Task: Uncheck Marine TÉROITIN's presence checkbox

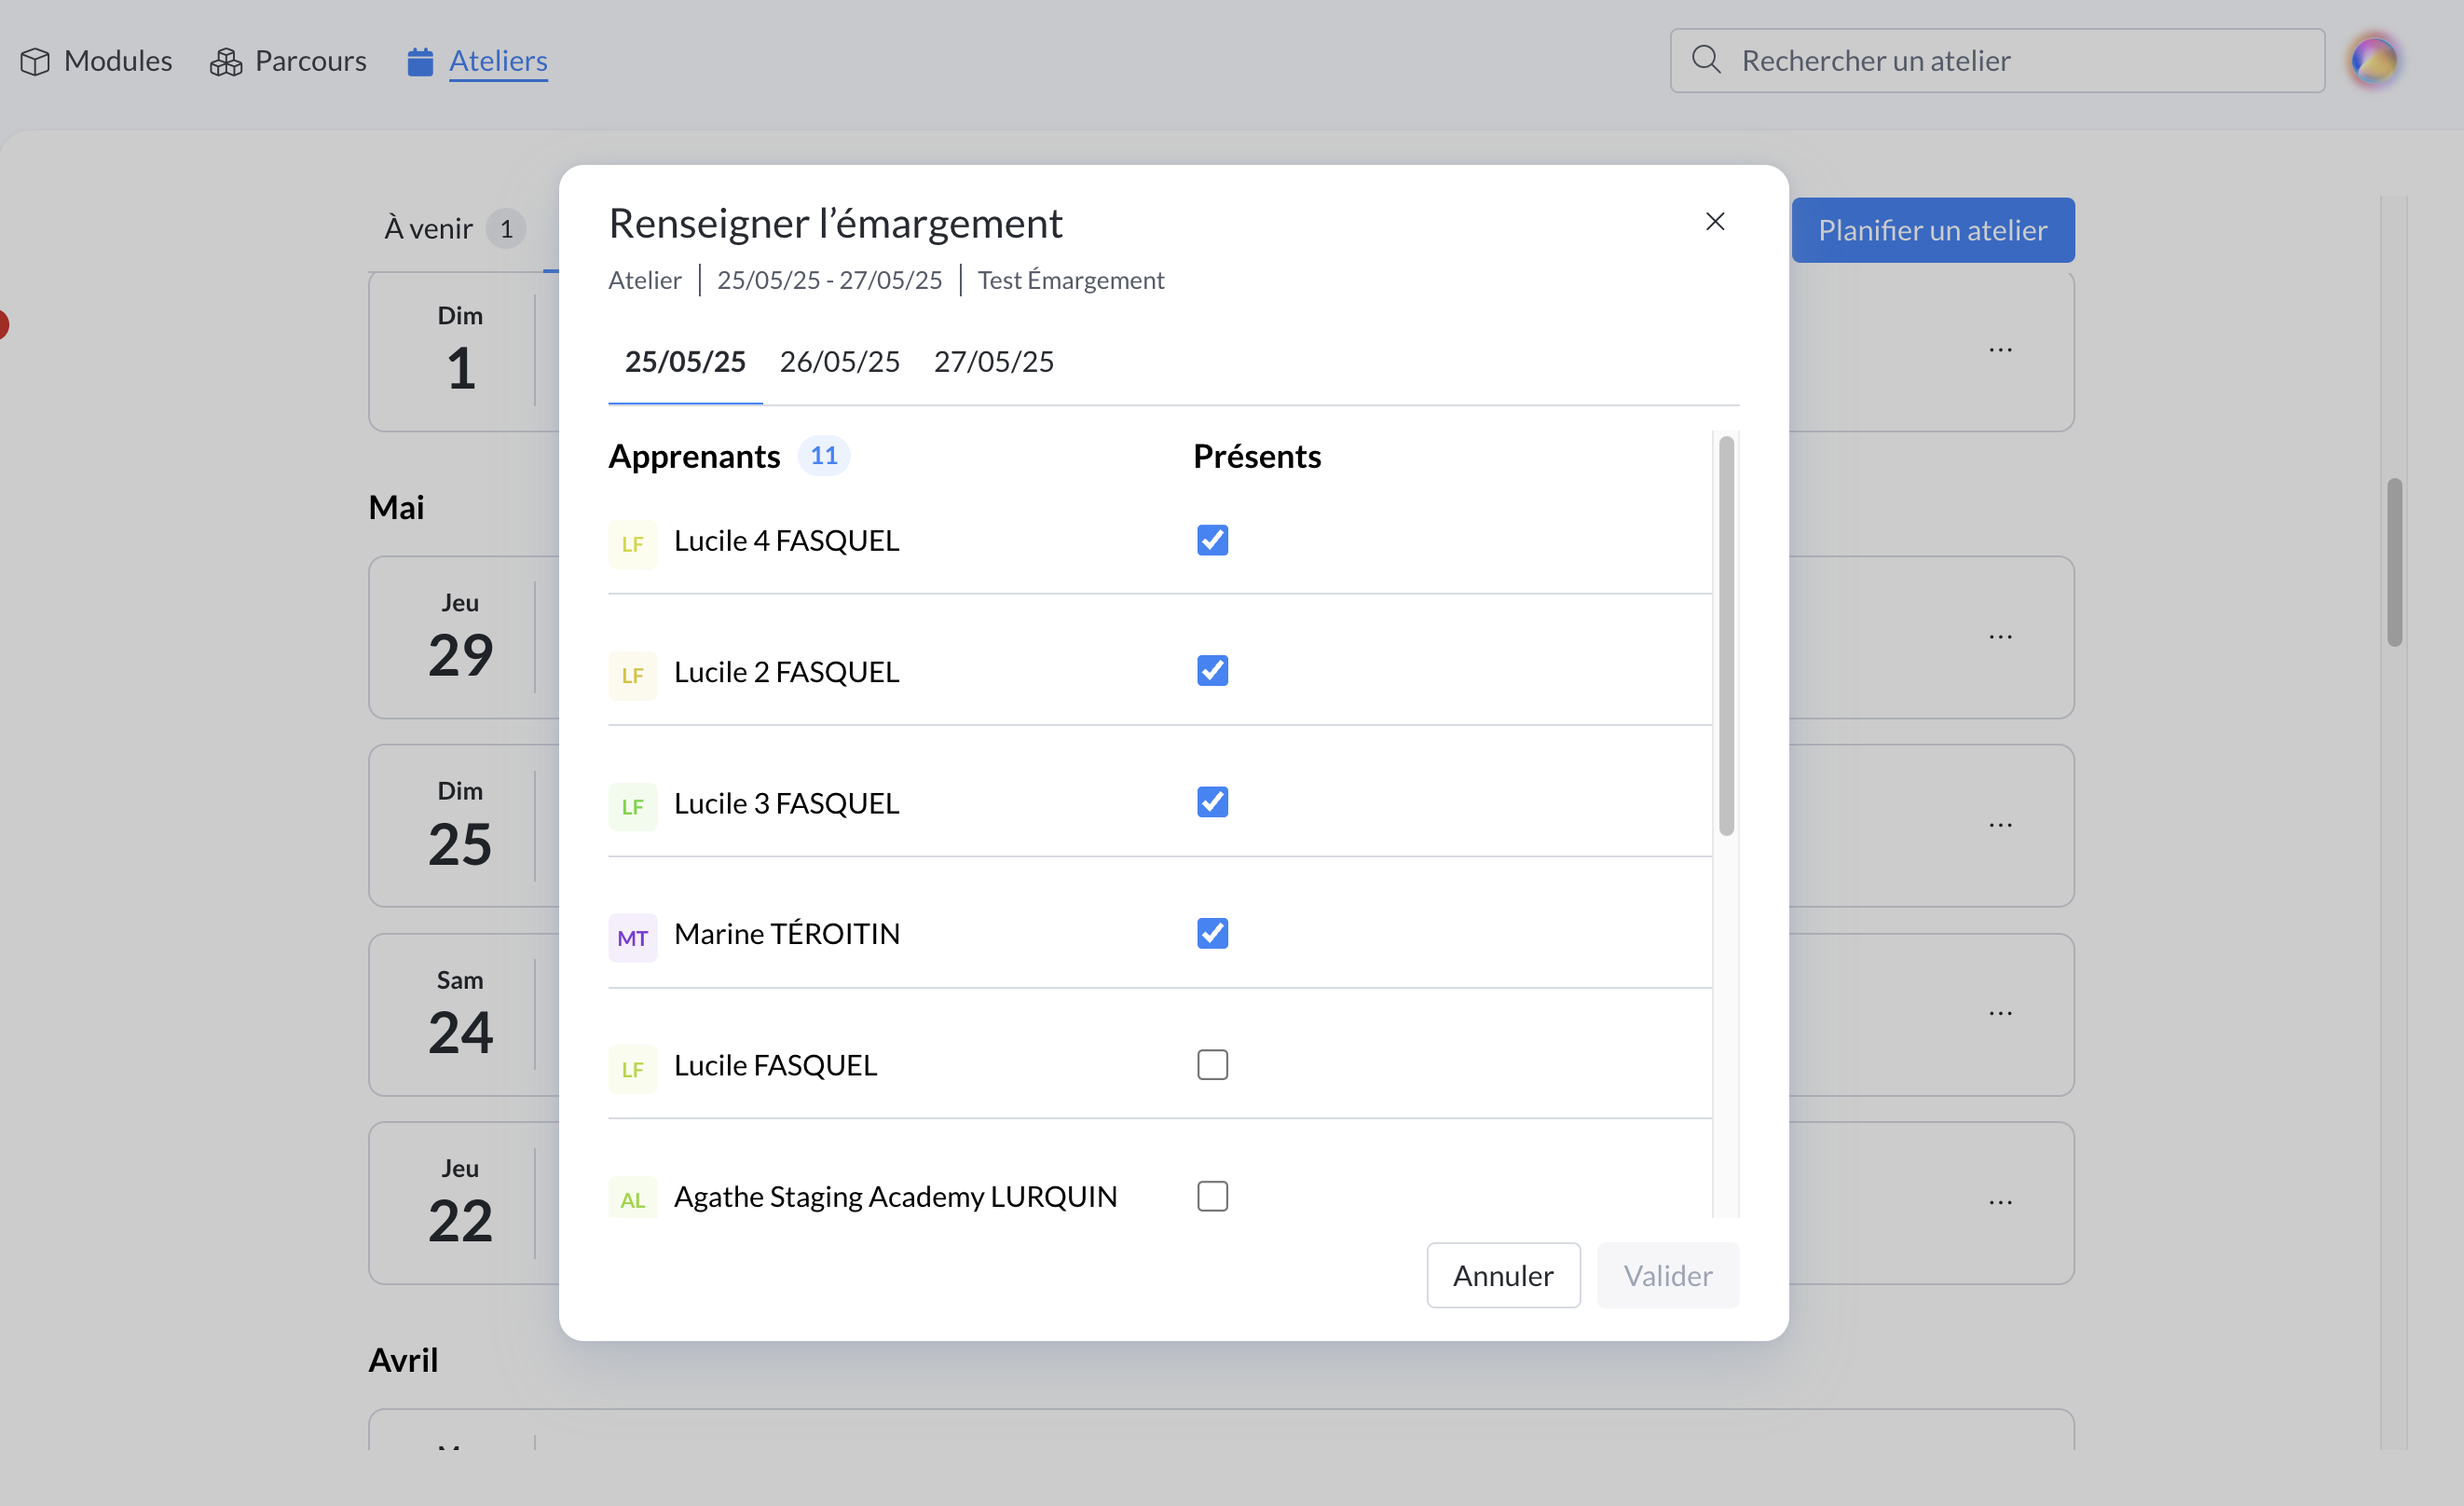Action: (1212, 933)
